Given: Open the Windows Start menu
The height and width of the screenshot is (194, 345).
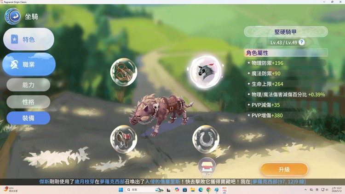Looking at the screenshot, I should click(121, 190).
